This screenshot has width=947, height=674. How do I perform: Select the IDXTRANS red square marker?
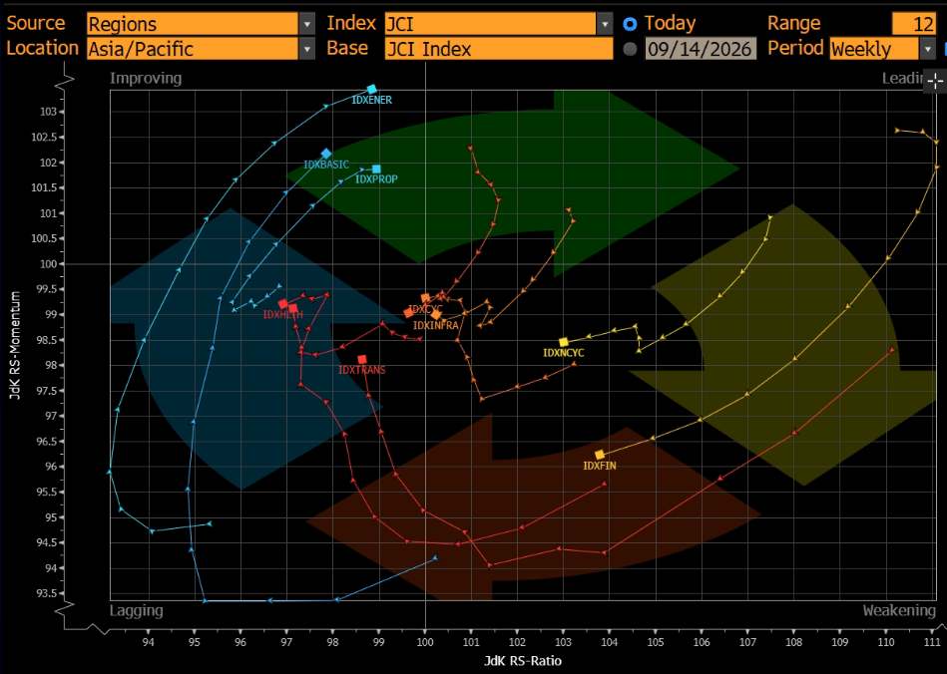362,360
